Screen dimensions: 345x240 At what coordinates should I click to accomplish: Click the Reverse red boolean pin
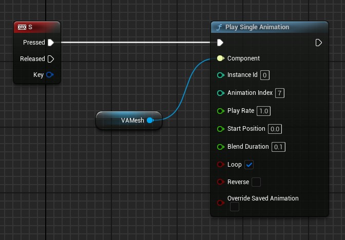pos(220,182)
